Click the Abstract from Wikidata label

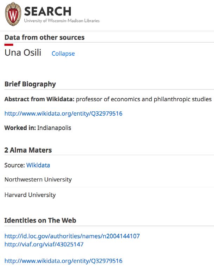[x=39, y=99]
